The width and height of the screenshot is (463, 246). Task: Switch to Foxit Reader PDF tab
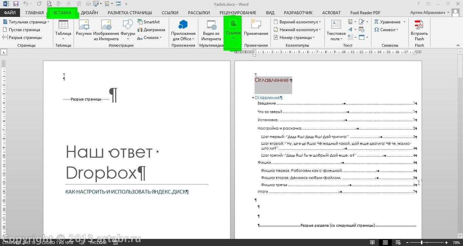point(365,13)
